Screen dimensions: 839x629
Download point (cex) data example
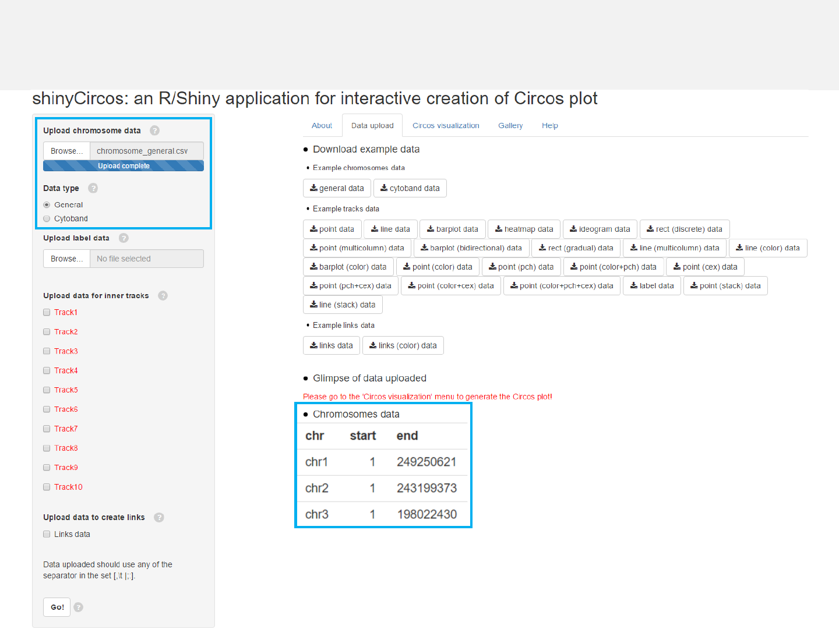(x=706, y=267)
